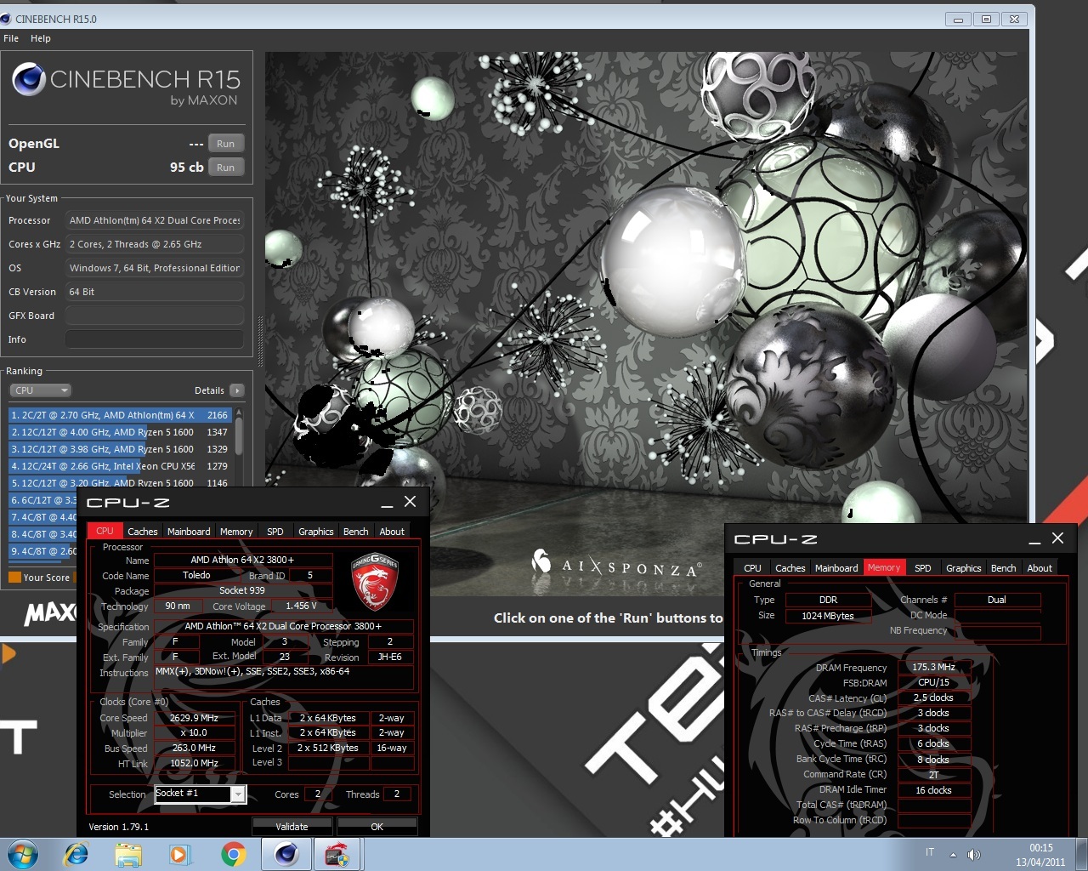
Task: Minimize the Cinebench window
Action: coord(958,19)
